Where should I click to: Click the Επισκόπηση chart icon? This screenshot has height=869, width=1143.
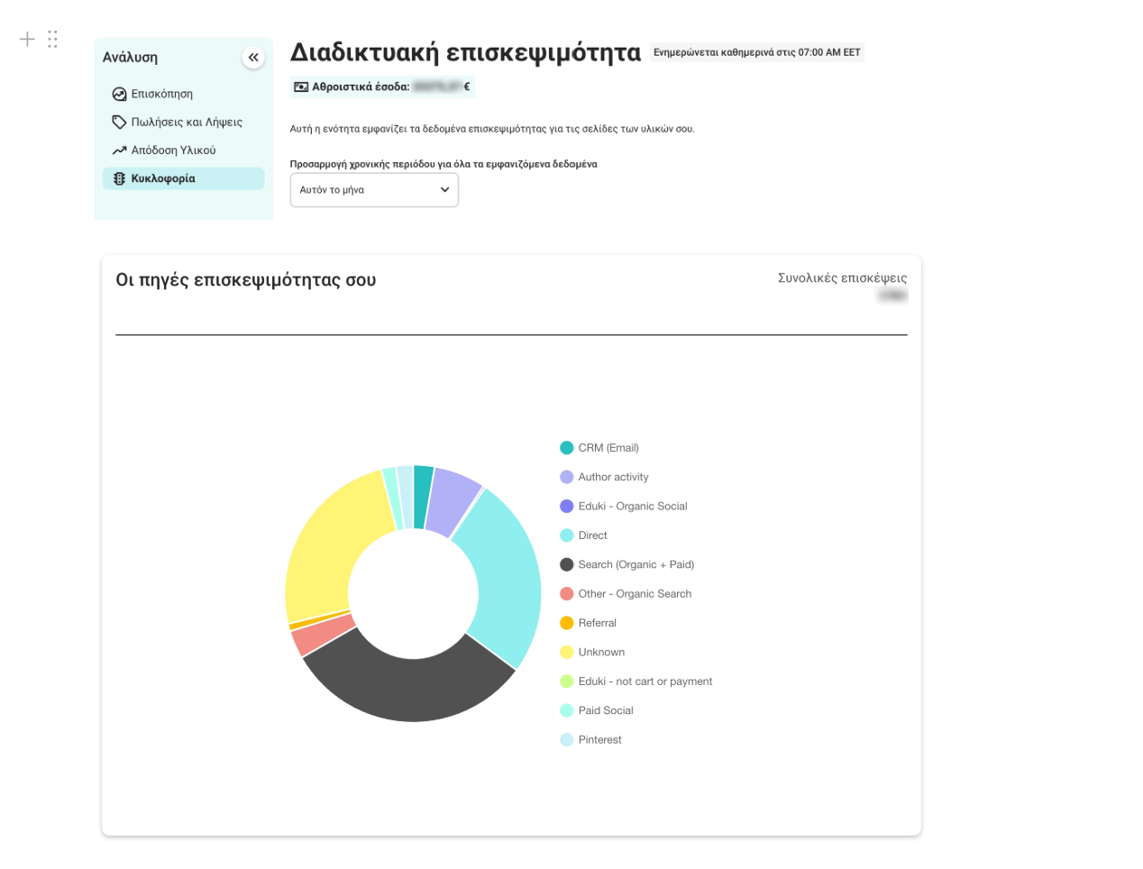click(119, 94)
